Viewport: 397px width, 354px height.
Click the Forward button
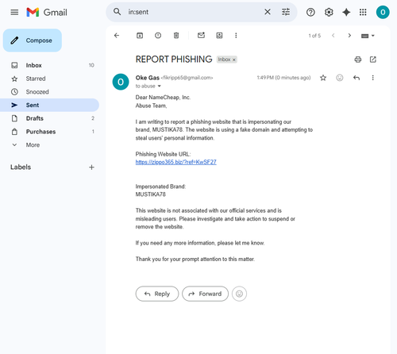coord(205,294)
